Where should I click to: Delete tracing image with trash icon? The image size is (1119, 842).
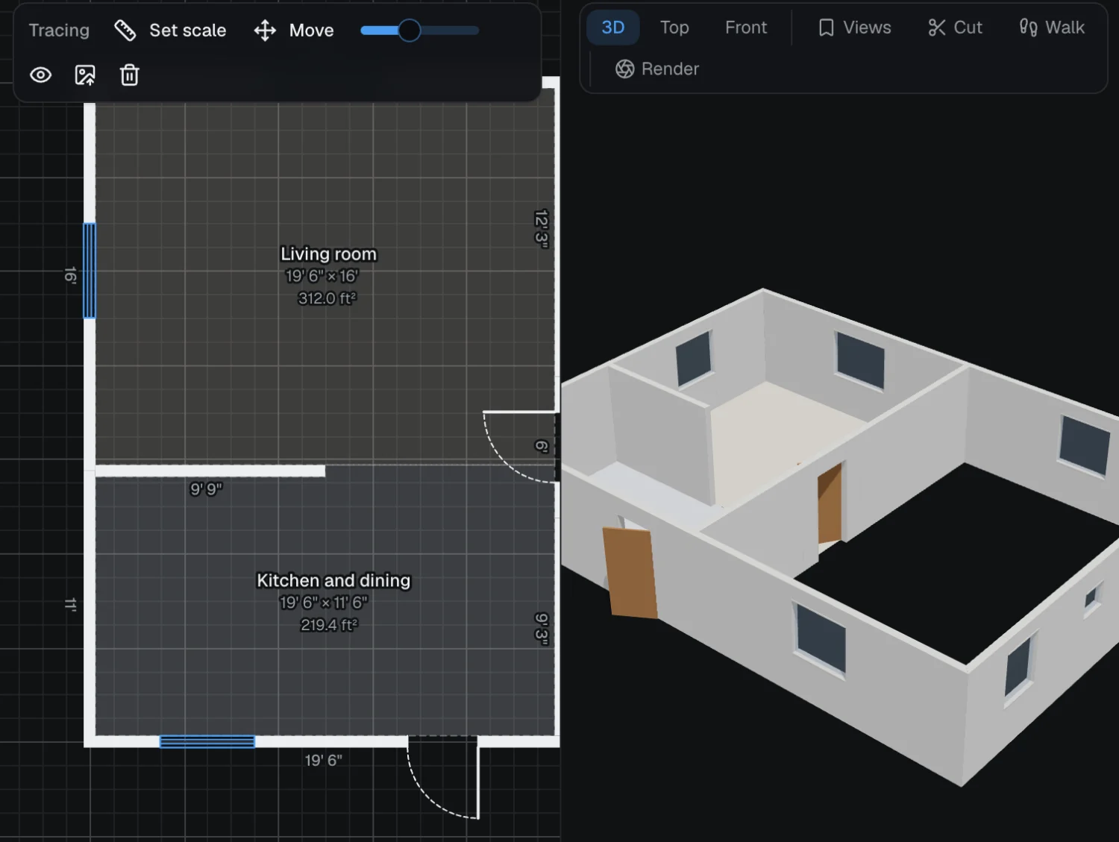point(129,75)
